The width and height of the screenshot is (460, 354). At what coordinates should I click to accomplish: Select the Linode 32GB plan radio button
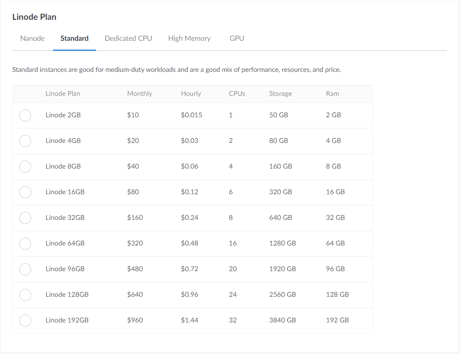point(25,218)
